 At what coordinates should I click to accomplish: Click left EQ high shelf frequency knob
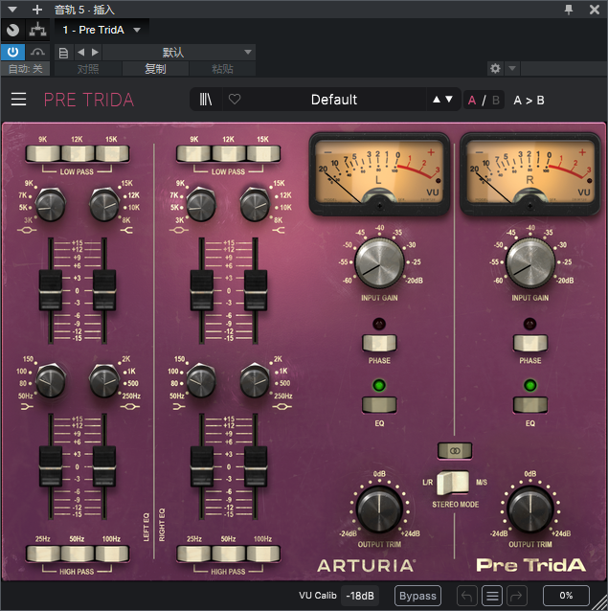(x=104, y=205)
